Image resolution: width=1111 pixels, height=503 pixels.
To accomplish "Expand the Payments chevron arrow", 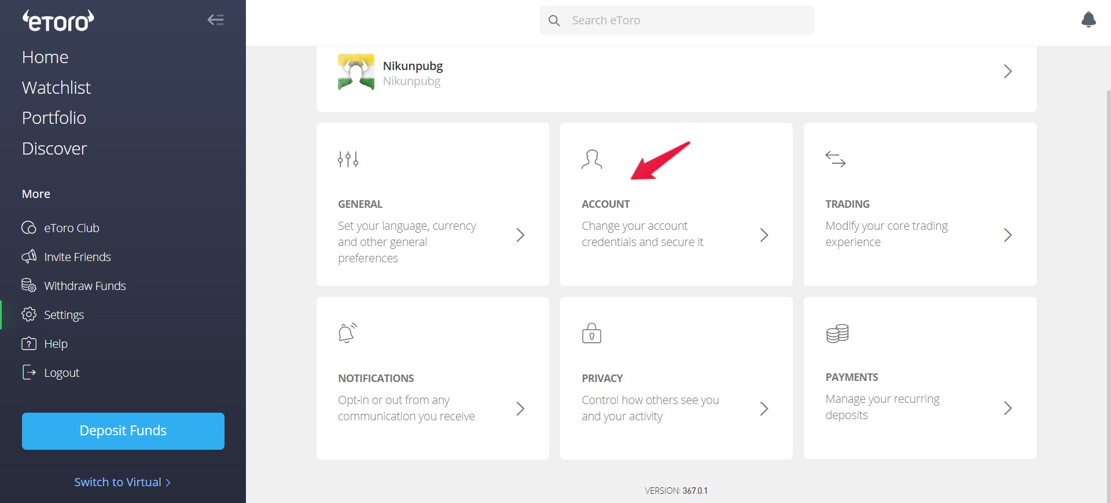I will tap(1007, 408).
